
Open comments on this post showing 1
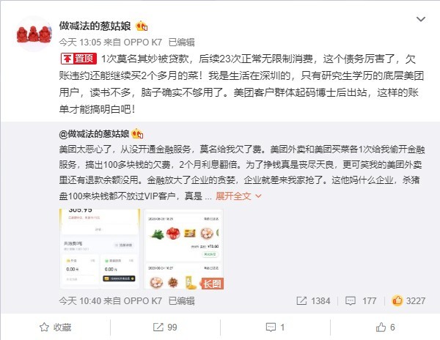point(275,327)
